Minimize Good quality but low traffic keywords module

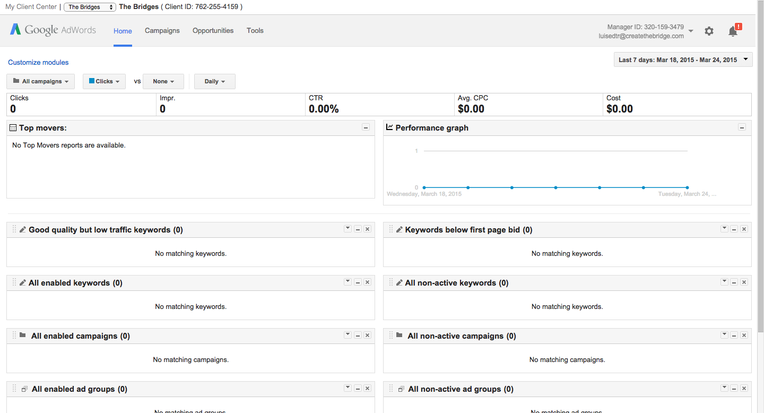point(358,229)
